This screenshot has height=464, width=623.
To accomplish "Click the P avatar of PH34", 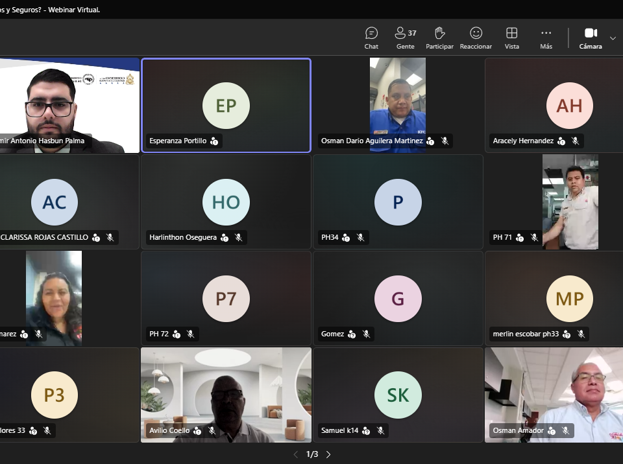I will (398, 202).
